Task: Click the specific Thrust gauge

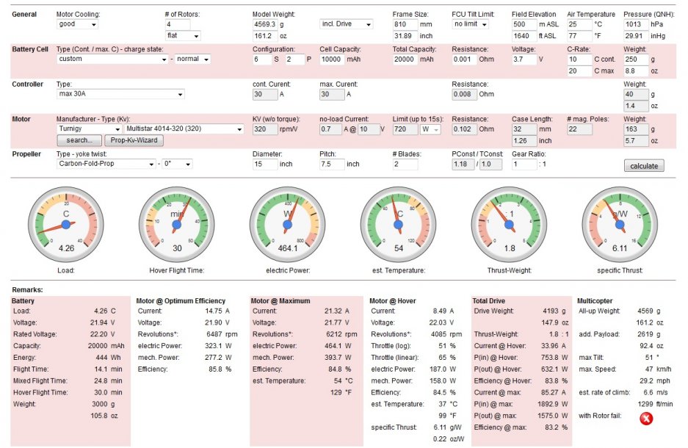Action: pos(620,223)
